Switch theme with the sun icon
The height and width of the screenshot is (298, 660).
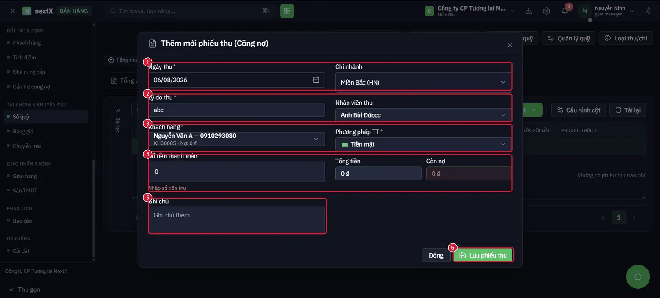pos(648,11)
